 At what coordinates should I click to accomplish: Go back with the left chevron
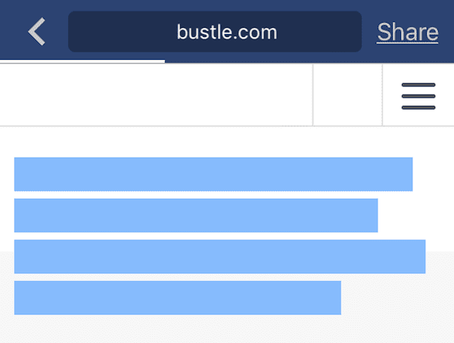coord(36,32)
